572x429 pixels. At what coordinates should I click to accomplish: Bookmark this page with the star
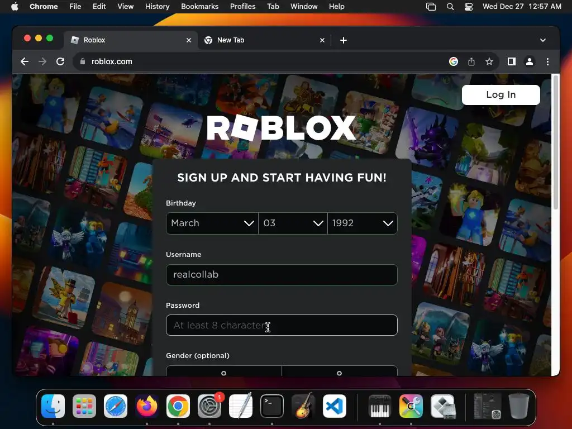point(489,61)
